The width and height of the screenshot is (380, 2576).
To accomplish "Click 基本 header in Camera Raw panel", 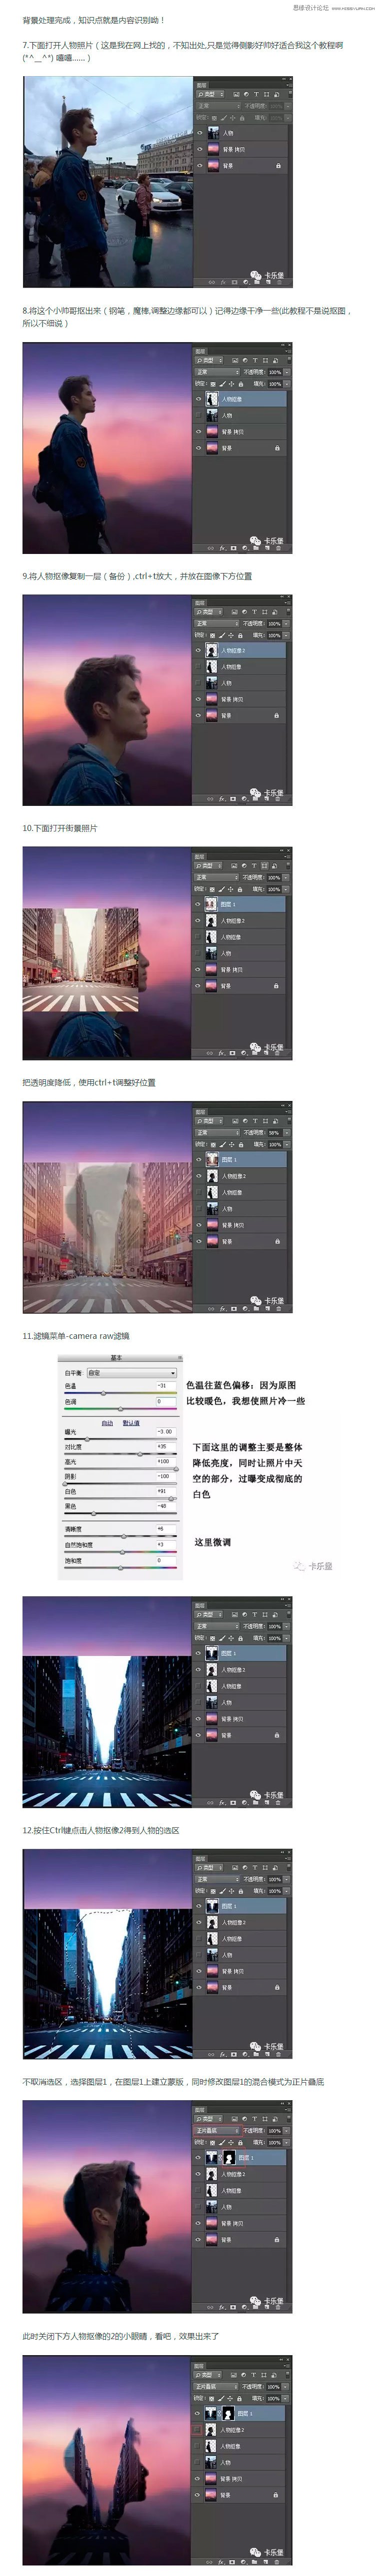I will point(116,1357).
